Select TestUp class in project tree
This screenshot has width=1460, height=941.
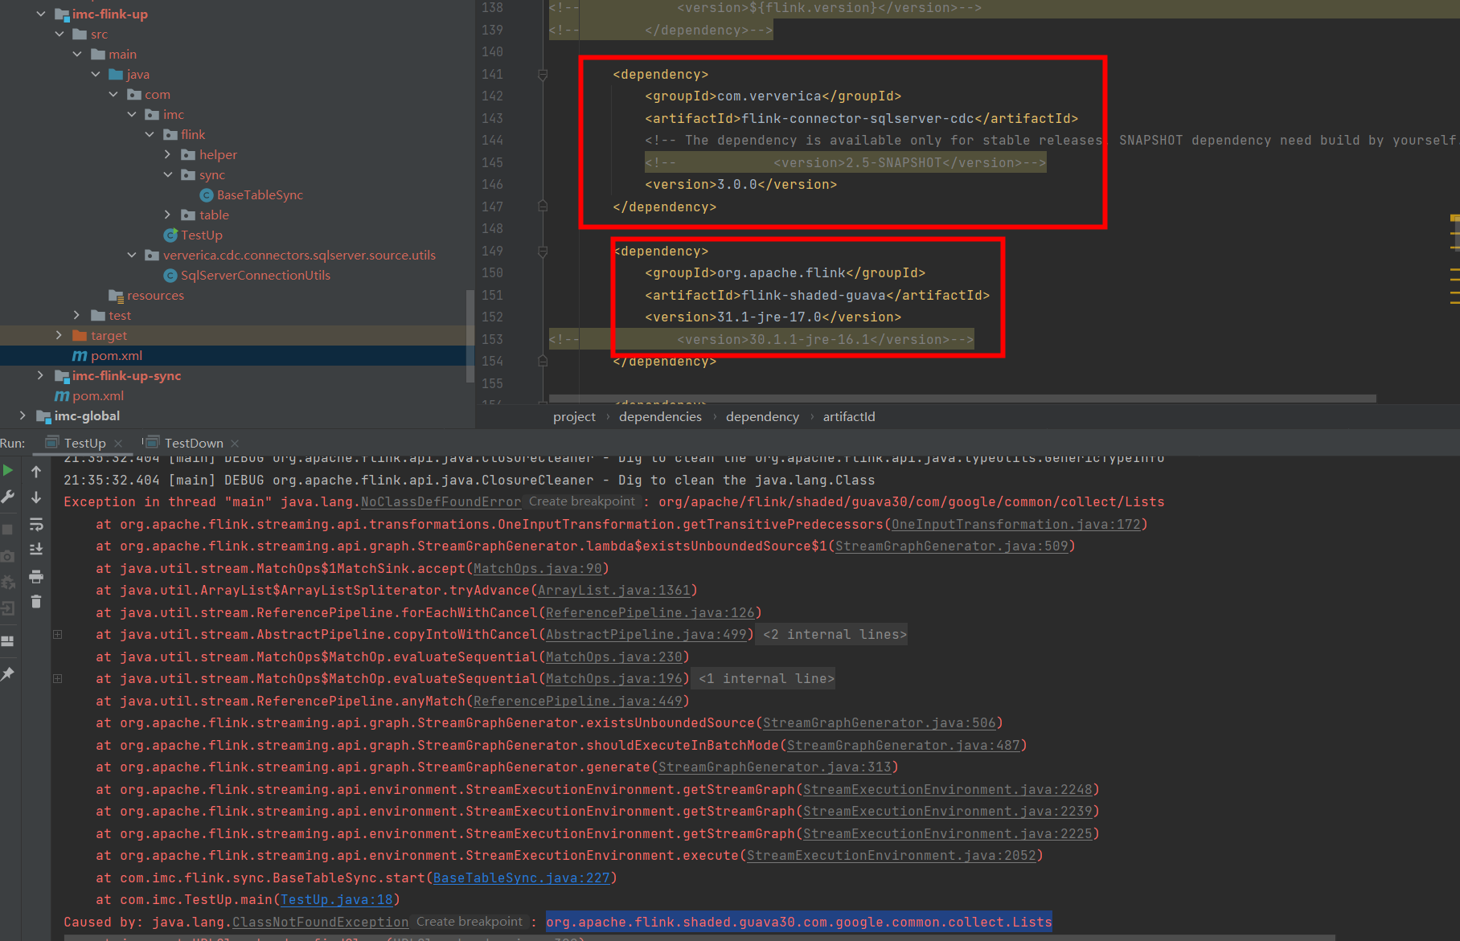click(202, 235)
